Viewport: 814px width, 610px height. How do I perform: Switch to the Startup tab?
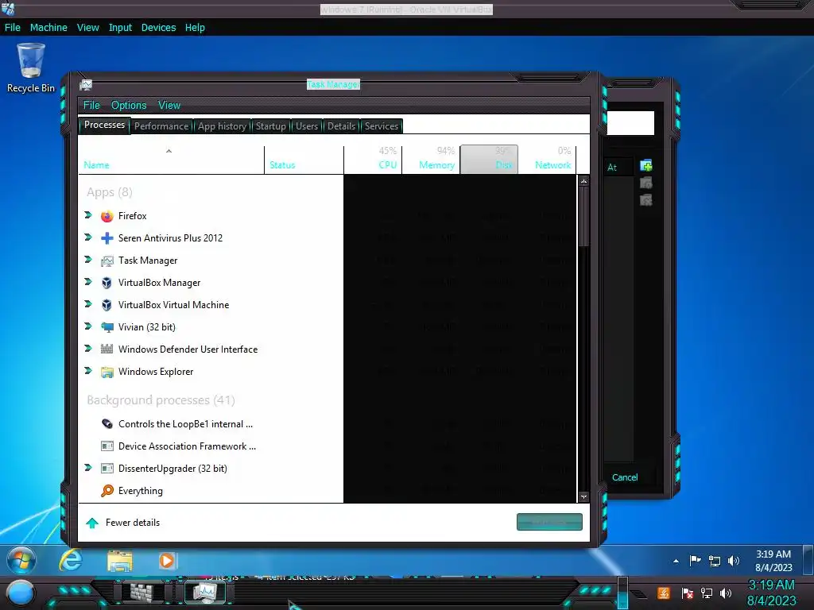pyautogui.click(x=270, y=126)
